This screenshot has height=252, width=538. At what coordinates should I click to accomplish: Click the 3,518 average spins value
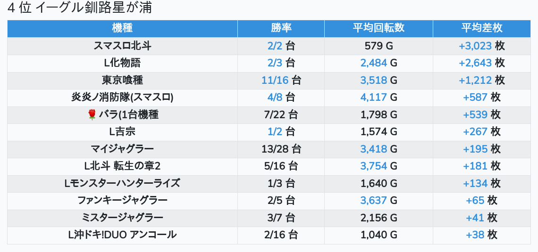[x=373, y=80]
